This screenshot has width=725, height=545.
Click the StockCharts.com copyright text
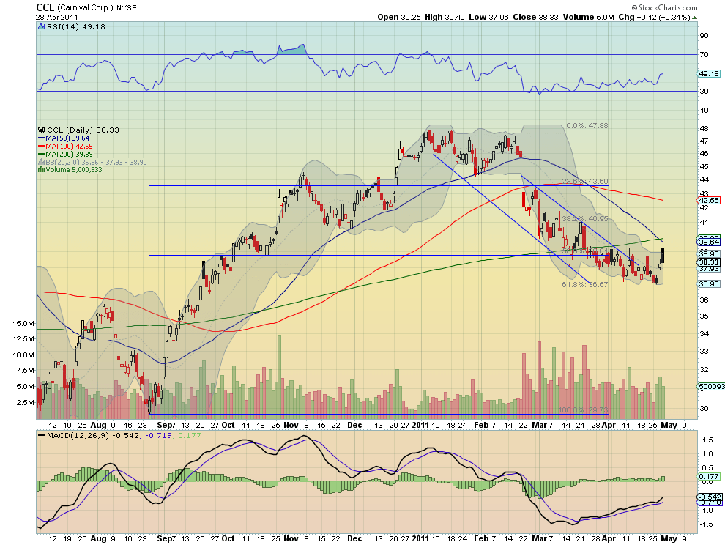[x=664, y=7]
